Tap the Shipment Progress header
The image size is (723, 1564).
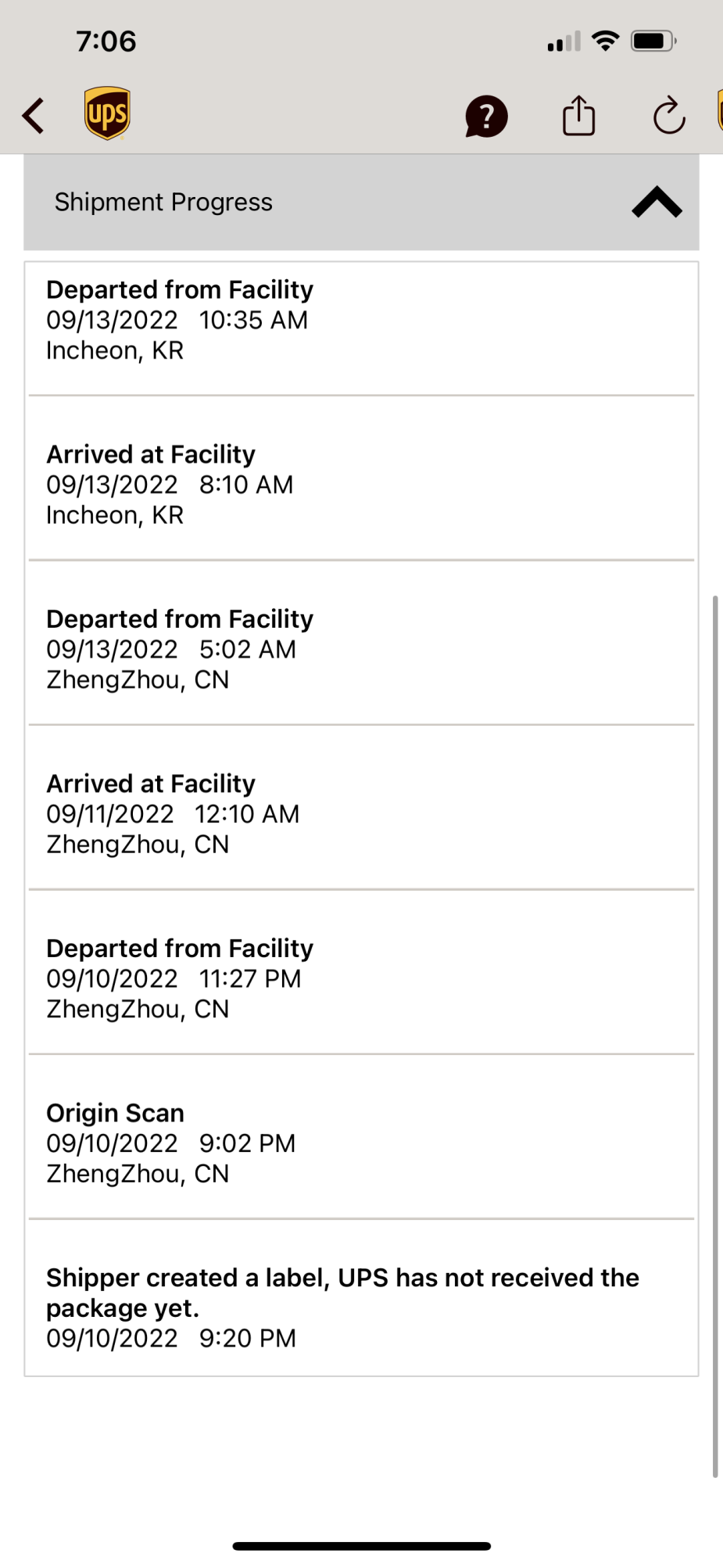tap(361, 202)
